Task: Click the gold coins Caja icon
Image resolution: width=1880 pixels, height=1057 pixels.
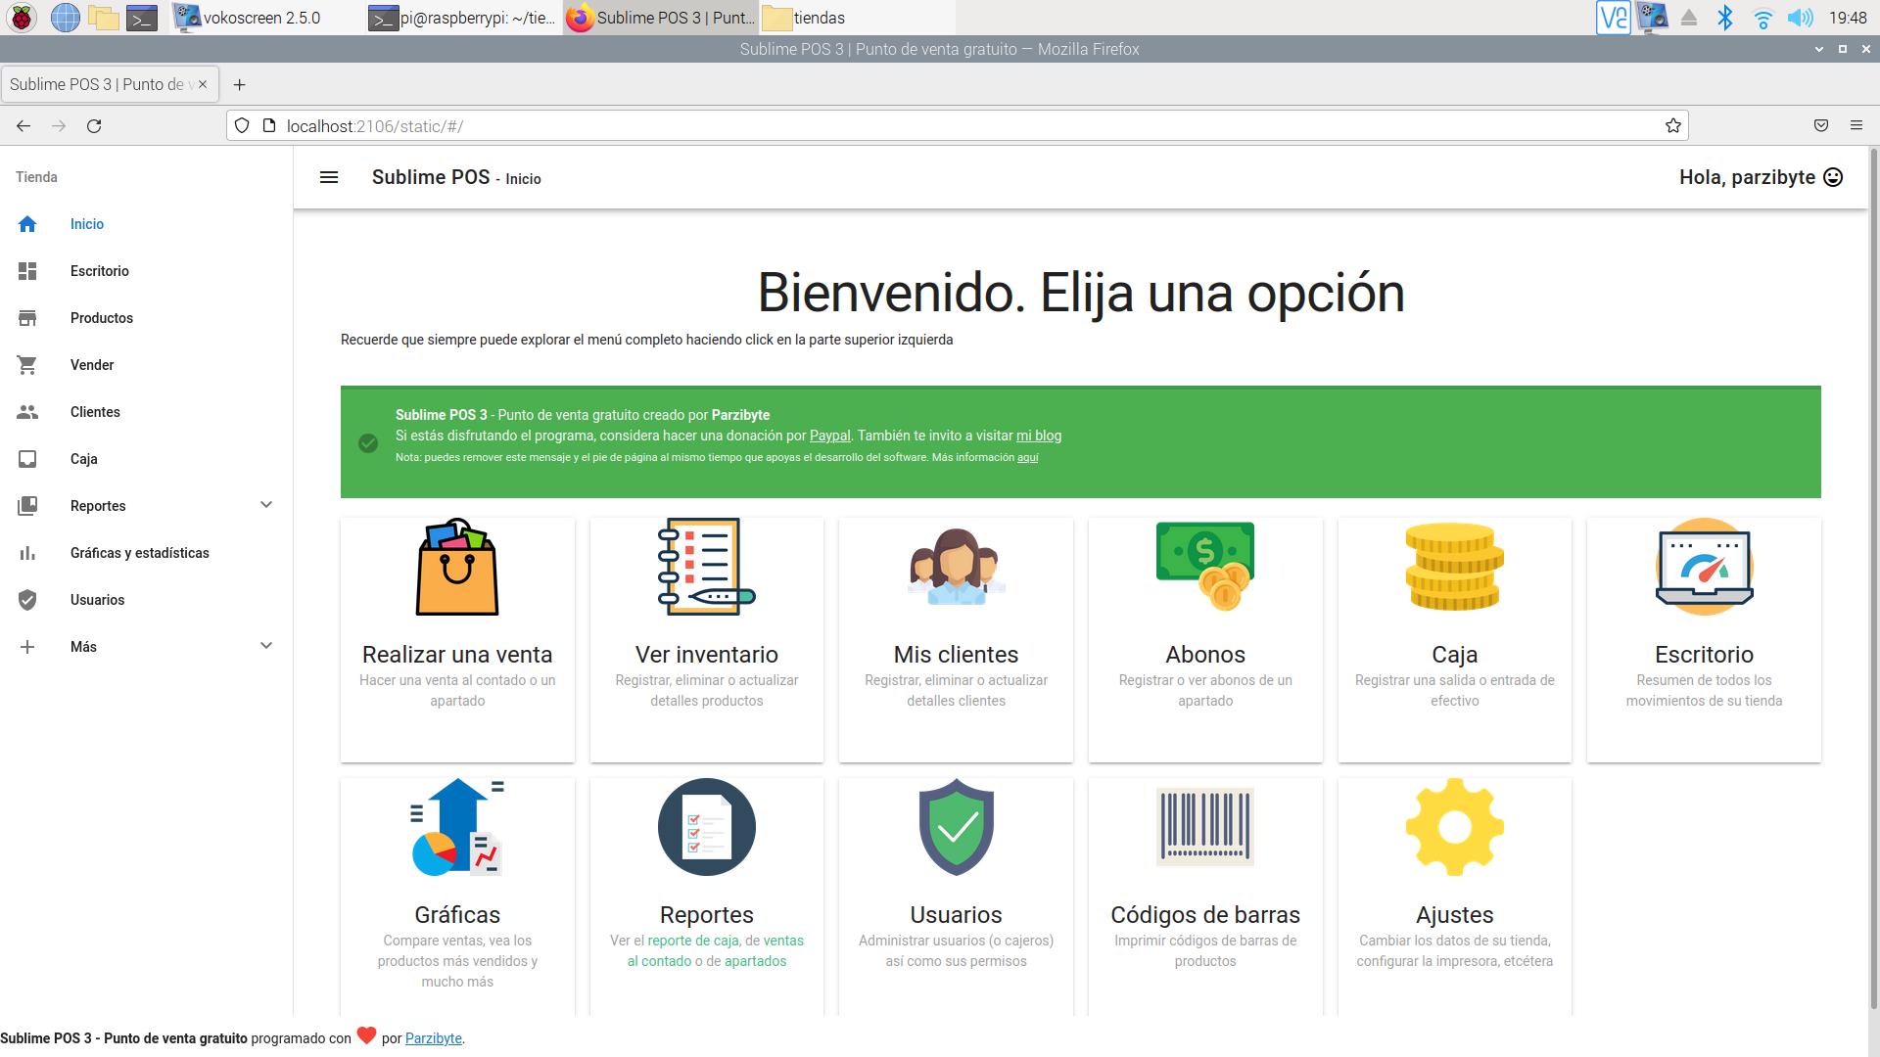Action: click(x=1454, y=567)
